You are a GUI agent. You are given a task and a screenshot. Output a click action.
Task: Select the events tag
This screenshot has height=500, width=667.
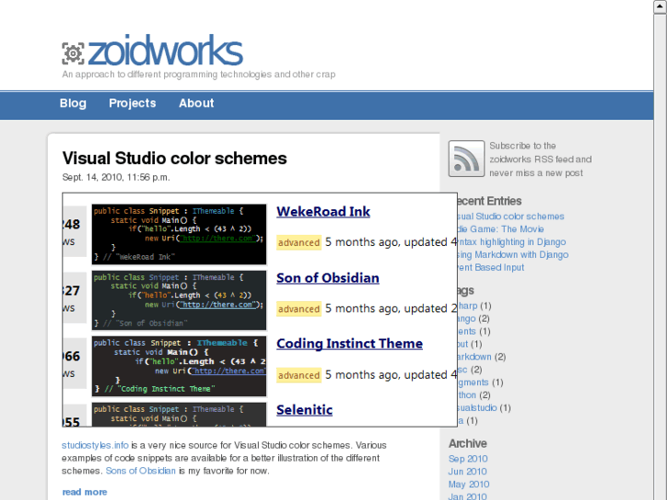467,331
